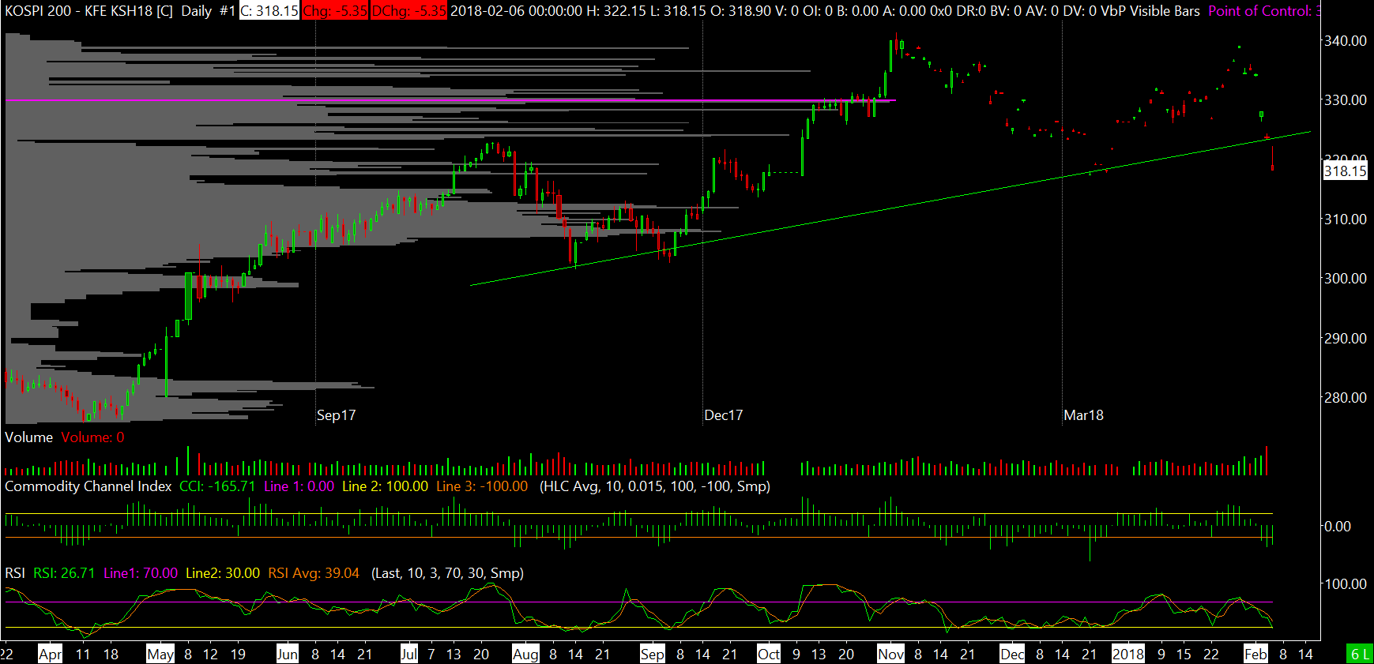Click the L: 318.15 low value
The height and width of the screenshot is (664, 1374).
(678, 11)
